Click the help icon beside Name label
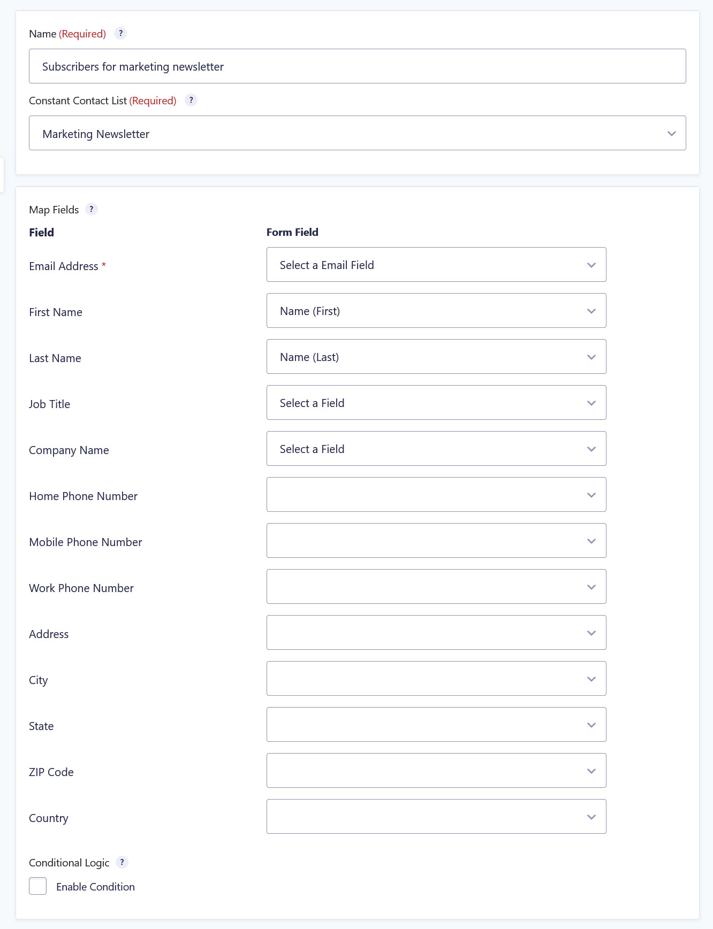This screenshot has height=929, width=713. (x=120, y=33)
